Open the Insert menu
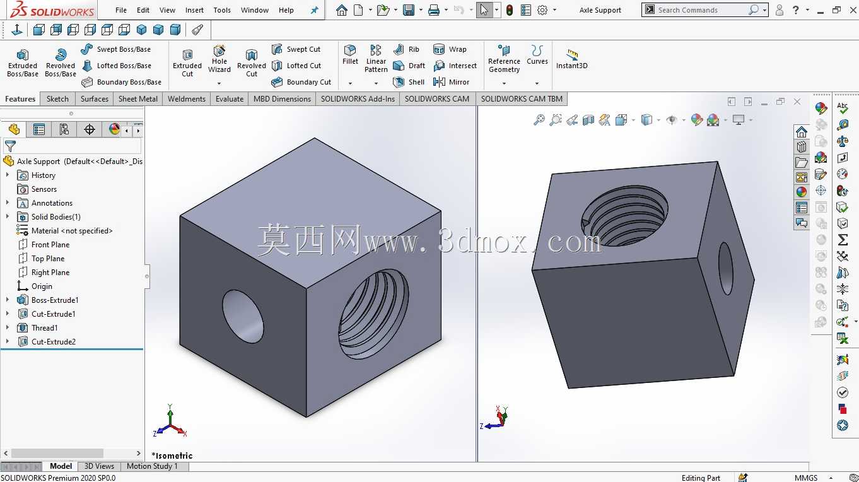 [x=194, y=10]
